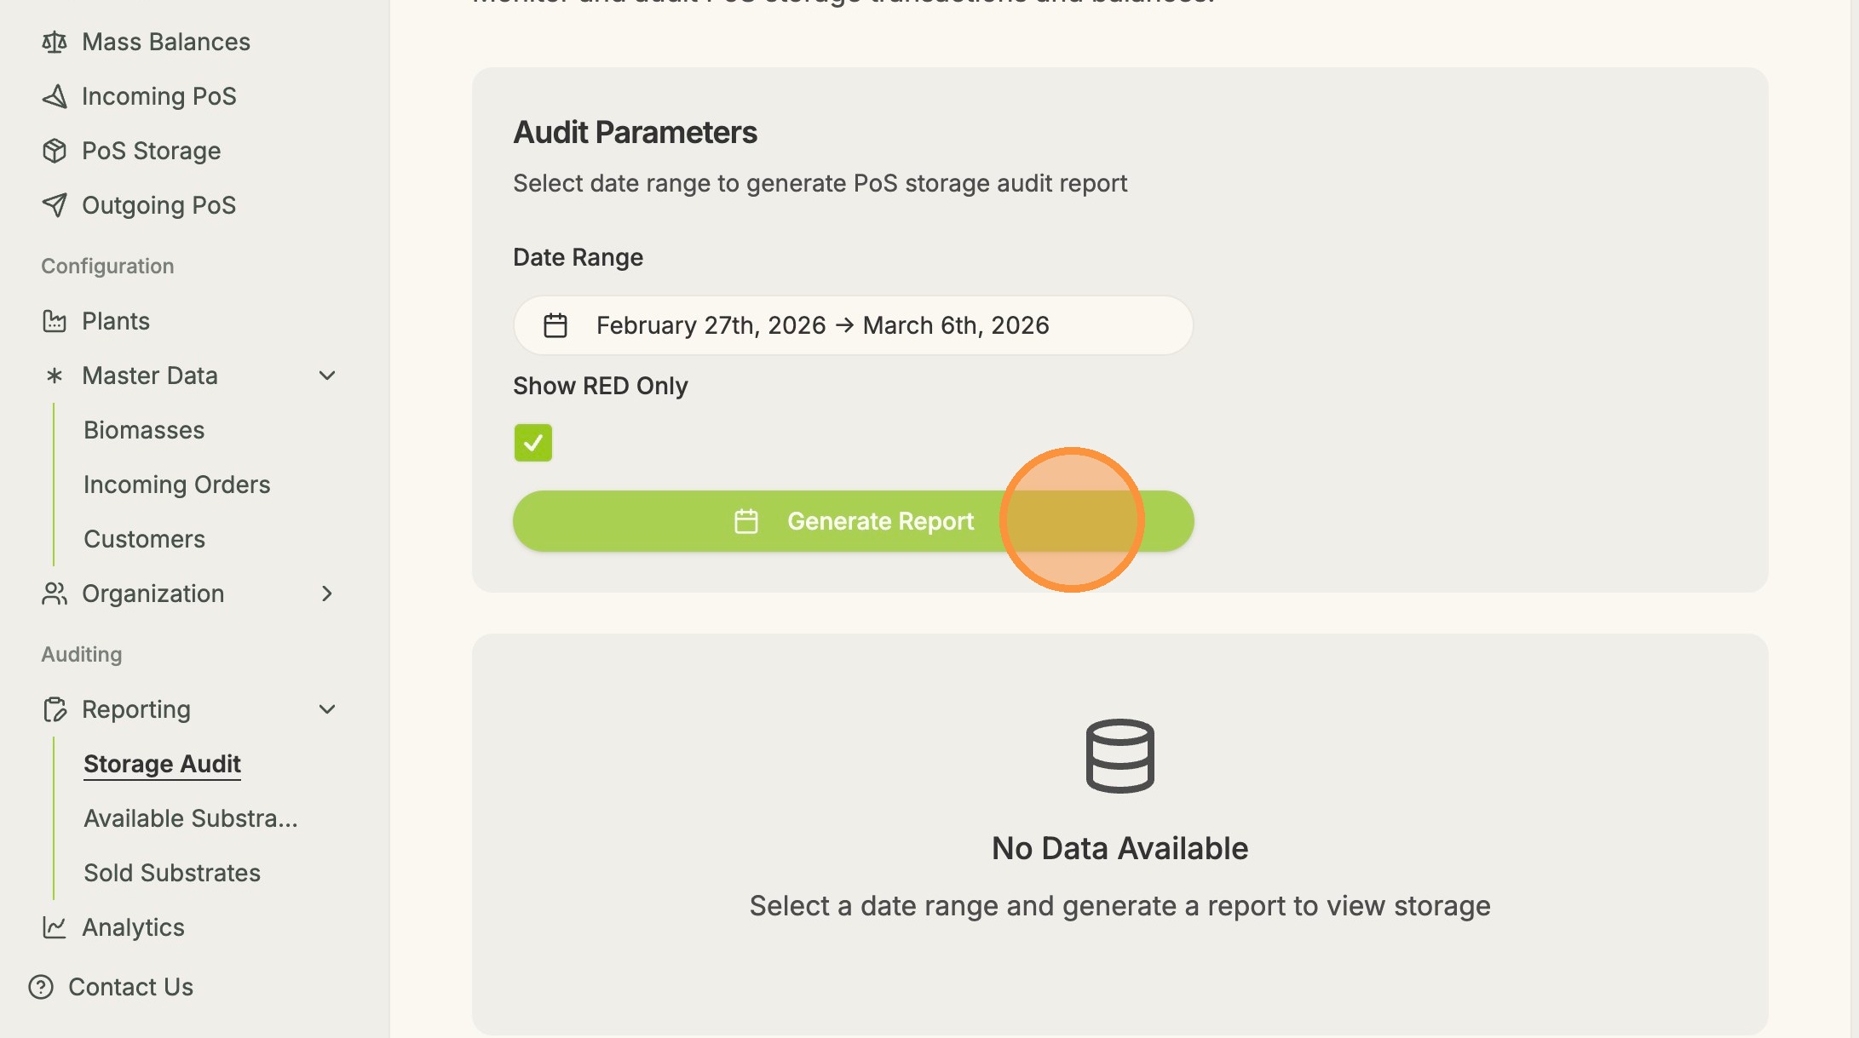1859x1038 pixels.
Task: Click the Incoming PoS arrow icon
Action: pos(55,96)
